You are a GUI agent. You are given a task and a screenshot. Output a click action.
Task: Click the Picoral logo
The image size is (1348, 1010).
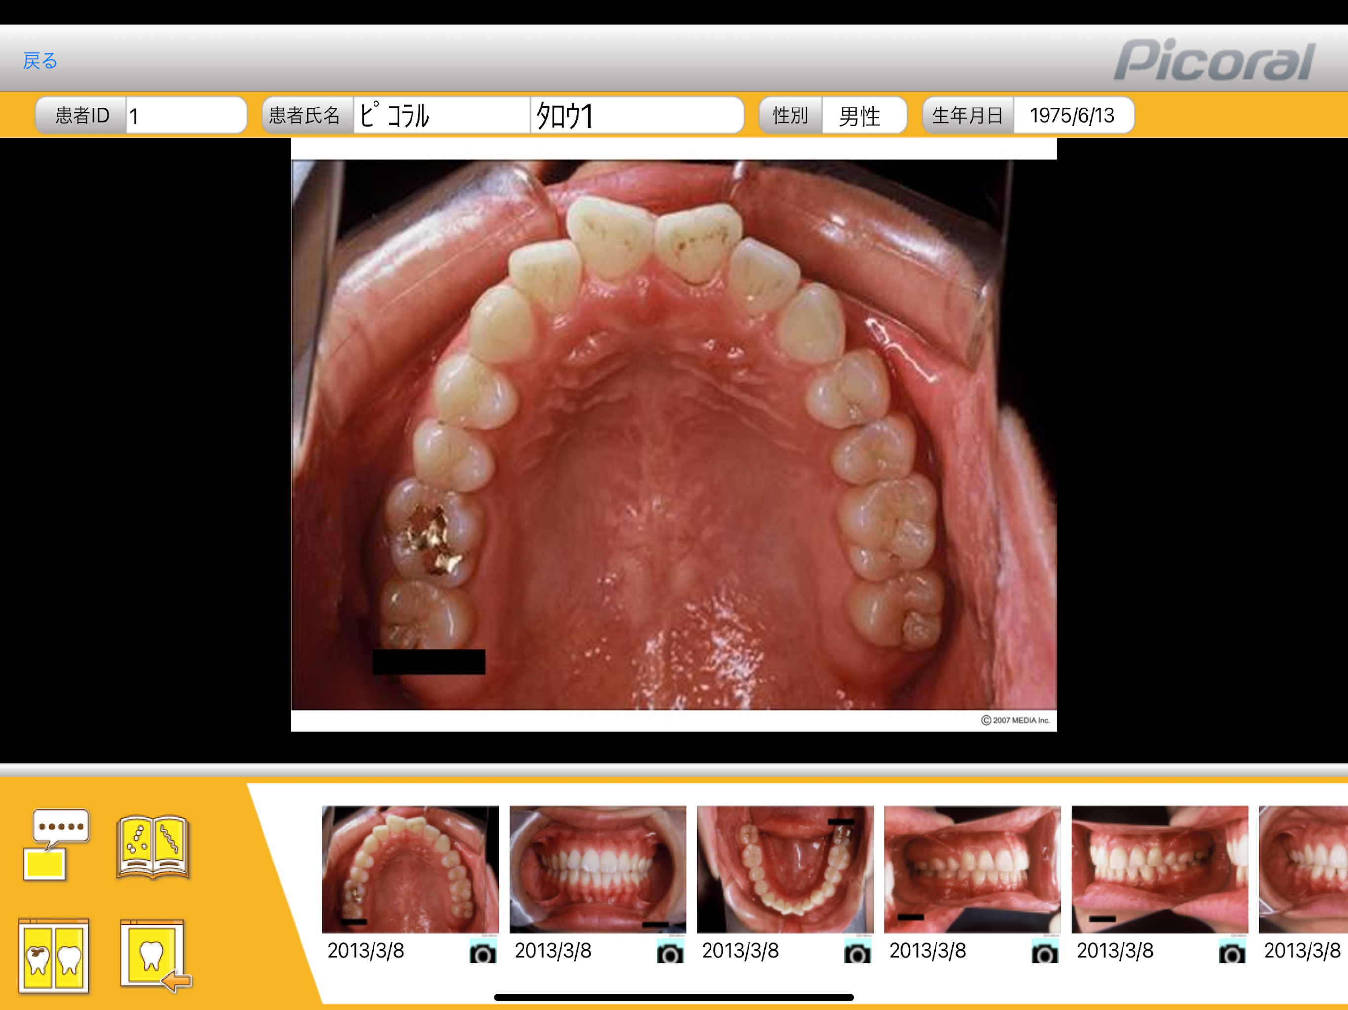click(x=1215, y=60)
